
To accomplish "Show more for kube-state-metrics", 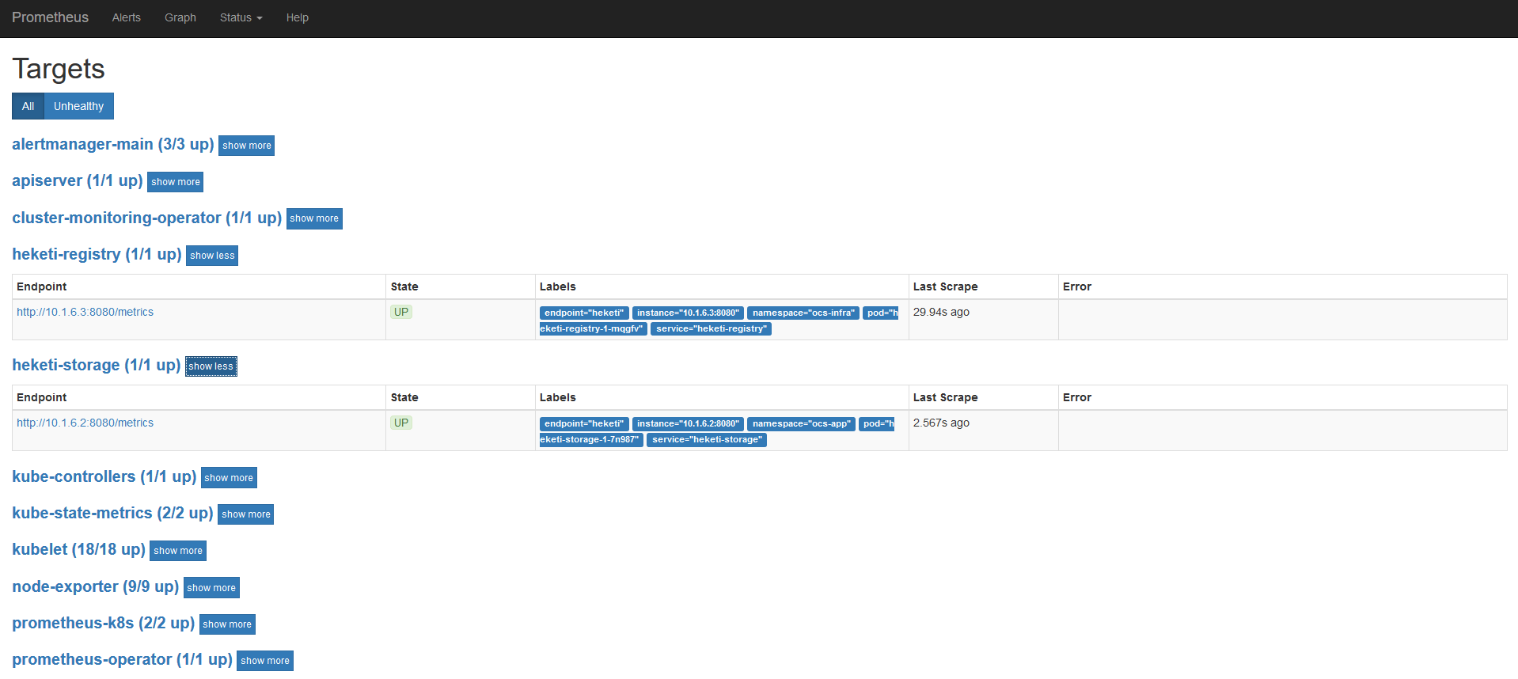I will click(x=245, y=514).
